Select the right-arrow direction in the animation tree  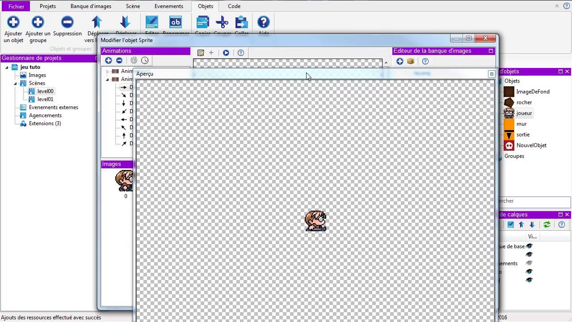coord(124,87)
